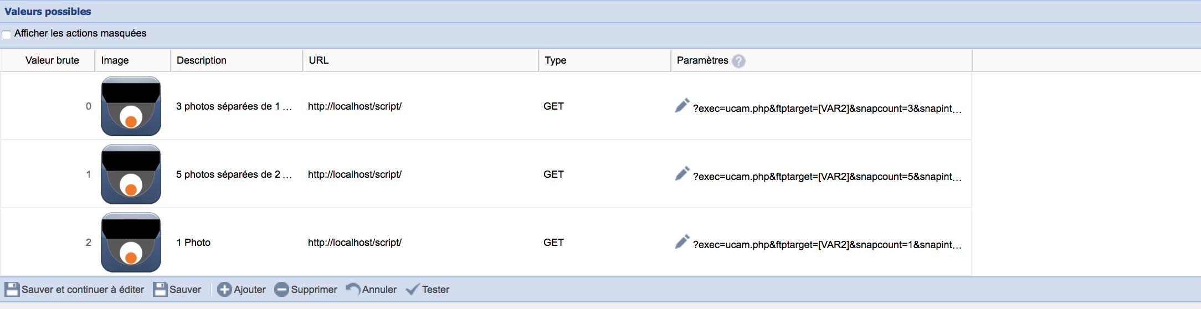Image resolution: width=1201 pixels, height=309 pixels.
Task: Select the 3 photos séparées description cell
Action: click(x=234, y=106)
